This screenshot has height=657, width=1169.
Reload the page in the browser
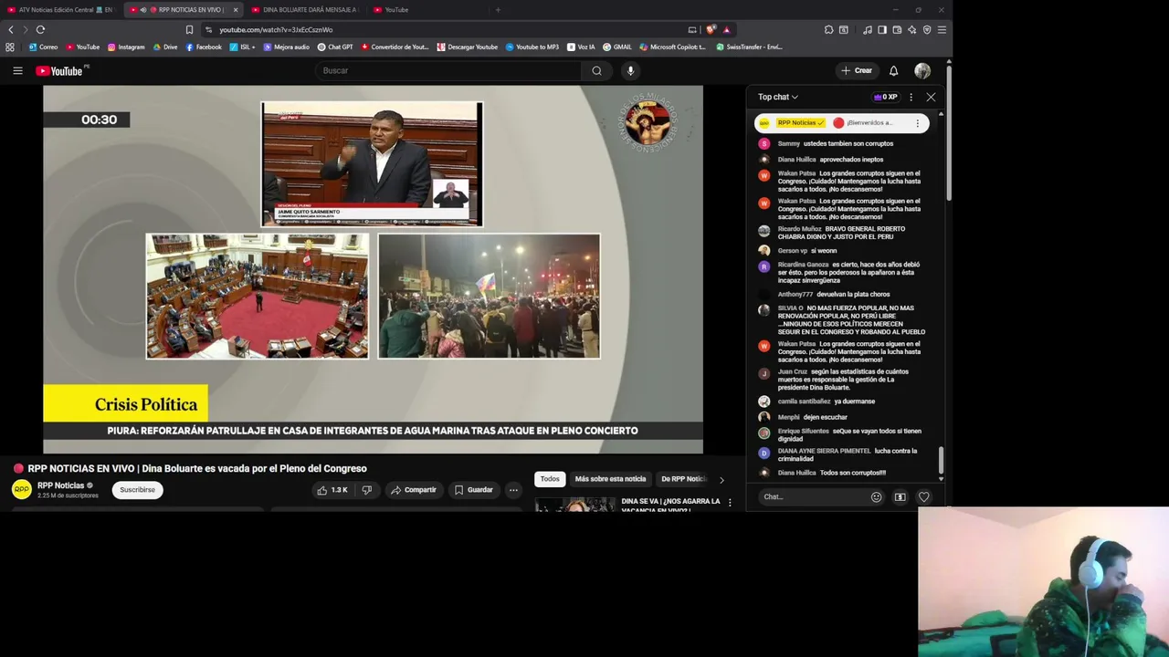[40, 29]
